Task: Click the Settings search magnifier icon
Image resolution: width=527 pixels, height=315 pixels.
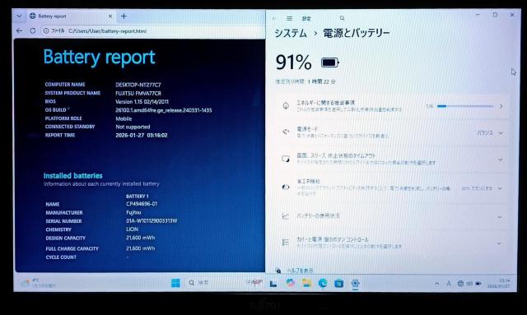Action: click(x=342, y=18)
